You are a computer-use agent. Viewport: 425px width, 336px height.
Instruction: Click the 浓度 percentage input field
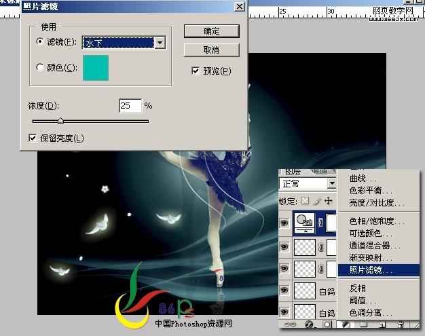click(130, 105)
